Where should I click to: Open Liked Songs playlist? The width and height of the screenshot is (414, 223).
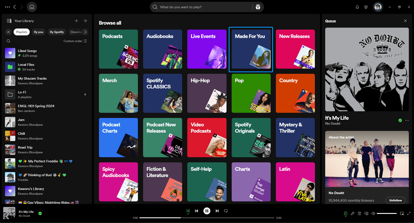47,53
